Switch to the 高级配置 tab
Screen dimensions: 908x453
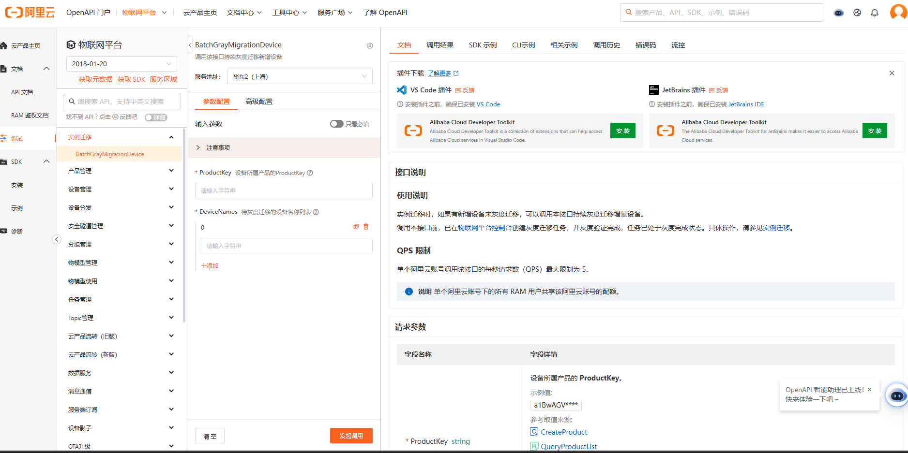258,102
